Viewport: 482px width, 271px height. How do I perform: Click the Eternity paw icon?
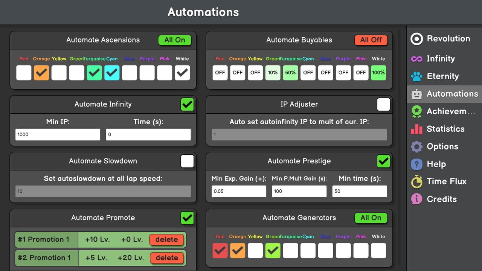(x=417, y=76)
